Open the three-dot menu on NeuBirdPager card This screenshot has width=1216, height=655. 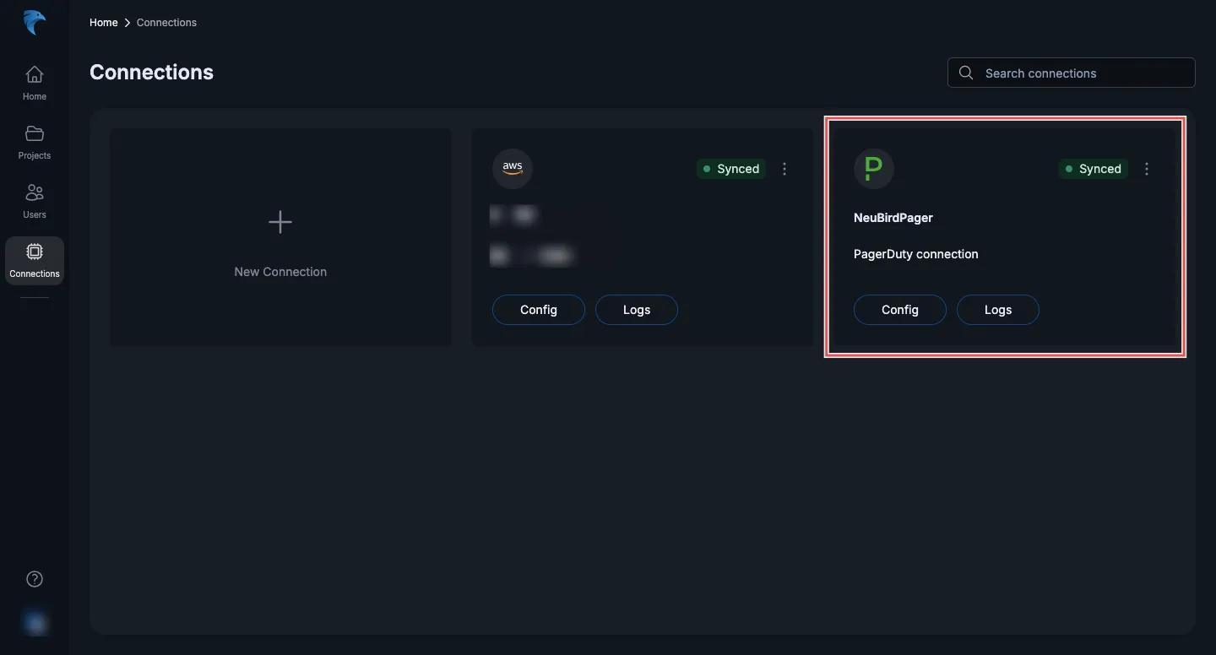(1147, 169)
